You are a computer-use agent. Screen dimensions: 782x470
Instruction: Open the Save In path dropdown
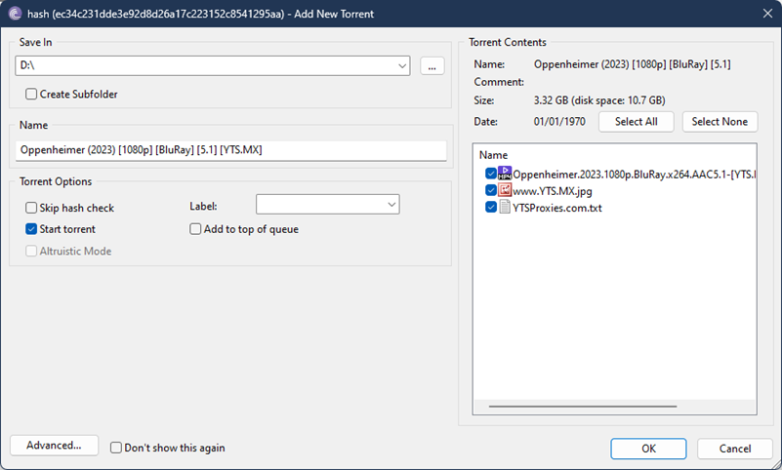[402, 65]
